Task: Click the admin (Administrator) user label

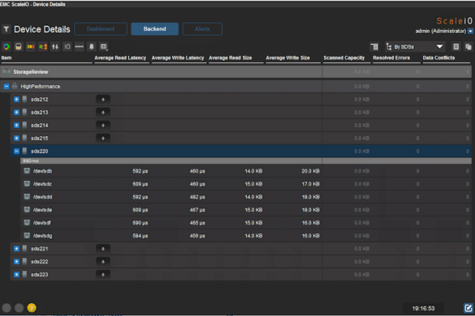Action: coord(441,31)
